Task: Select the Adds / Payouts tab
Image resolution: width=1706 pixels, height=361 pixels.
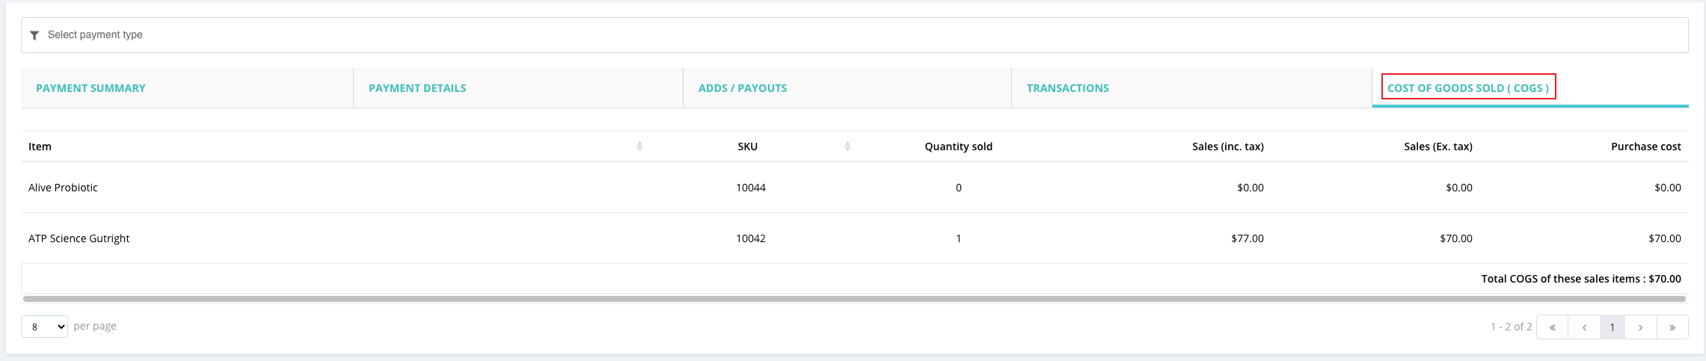Action: coord(743,88)
